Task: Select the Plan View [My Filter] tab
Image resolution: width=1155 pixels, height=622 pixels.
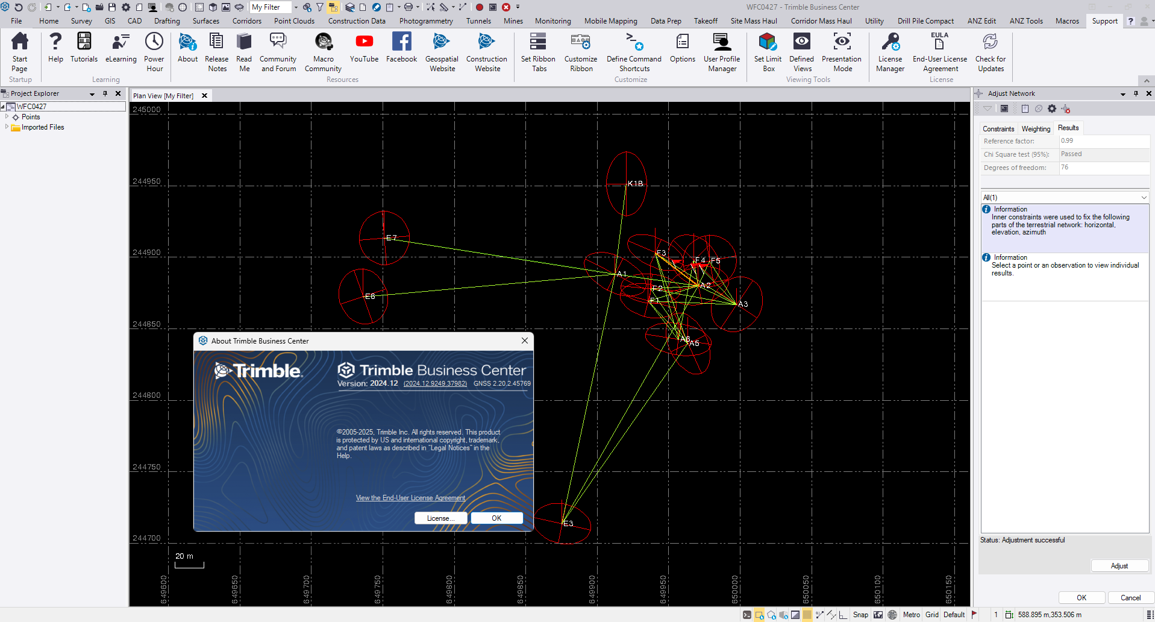Action: point(163,96)
